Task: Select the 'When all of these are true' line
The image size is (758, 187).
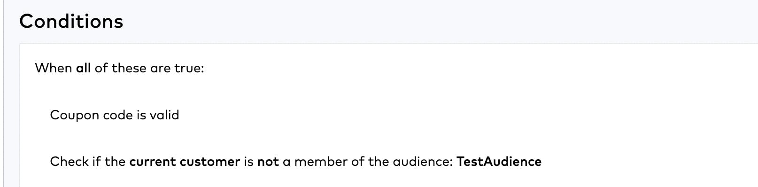Action: point(119,68)
